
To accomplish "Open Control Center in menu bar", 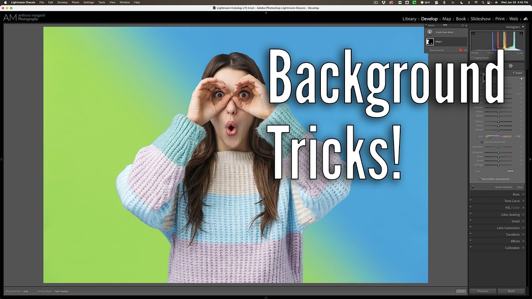I will click(490, 2).
